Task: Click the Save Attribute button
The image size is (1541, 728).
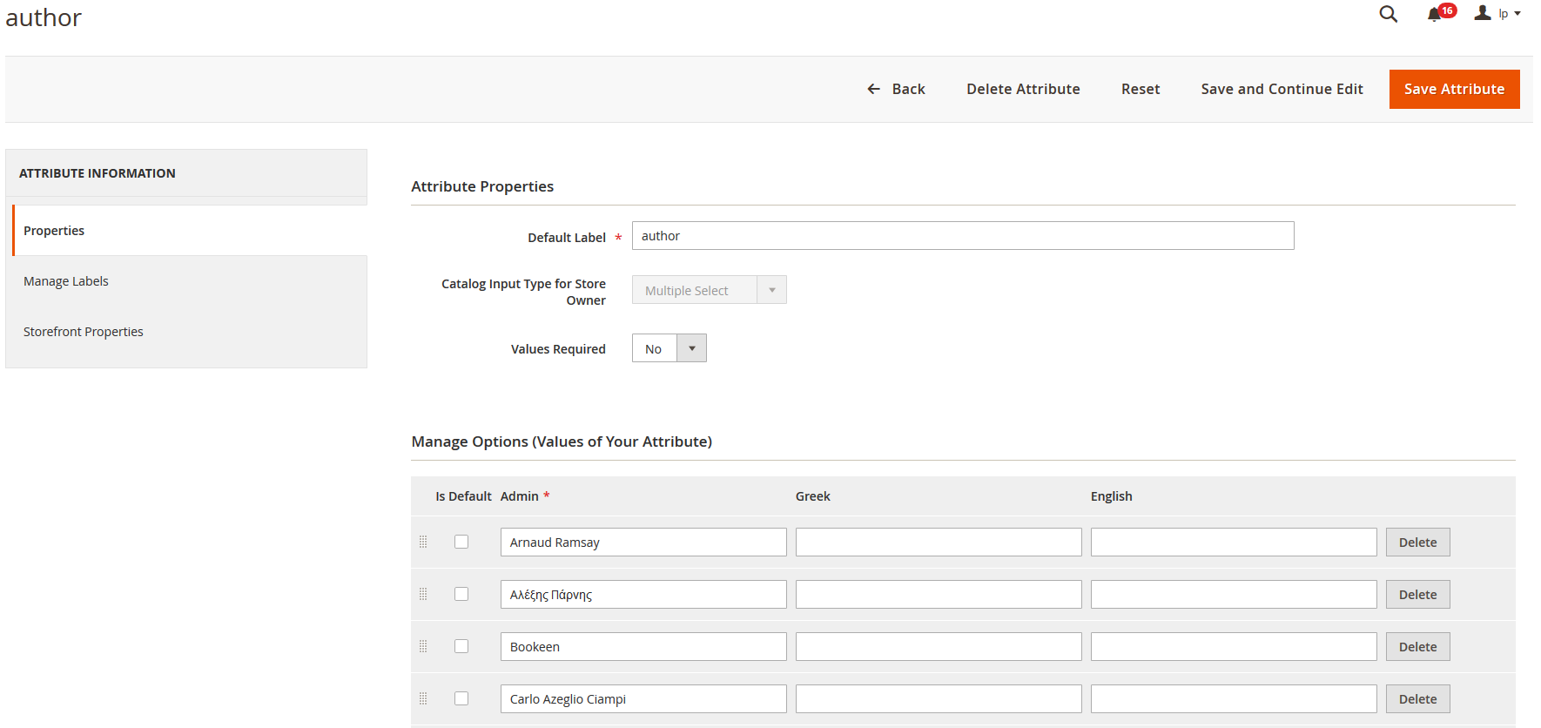Action: pyautogui.click(x=1454, y=89)
